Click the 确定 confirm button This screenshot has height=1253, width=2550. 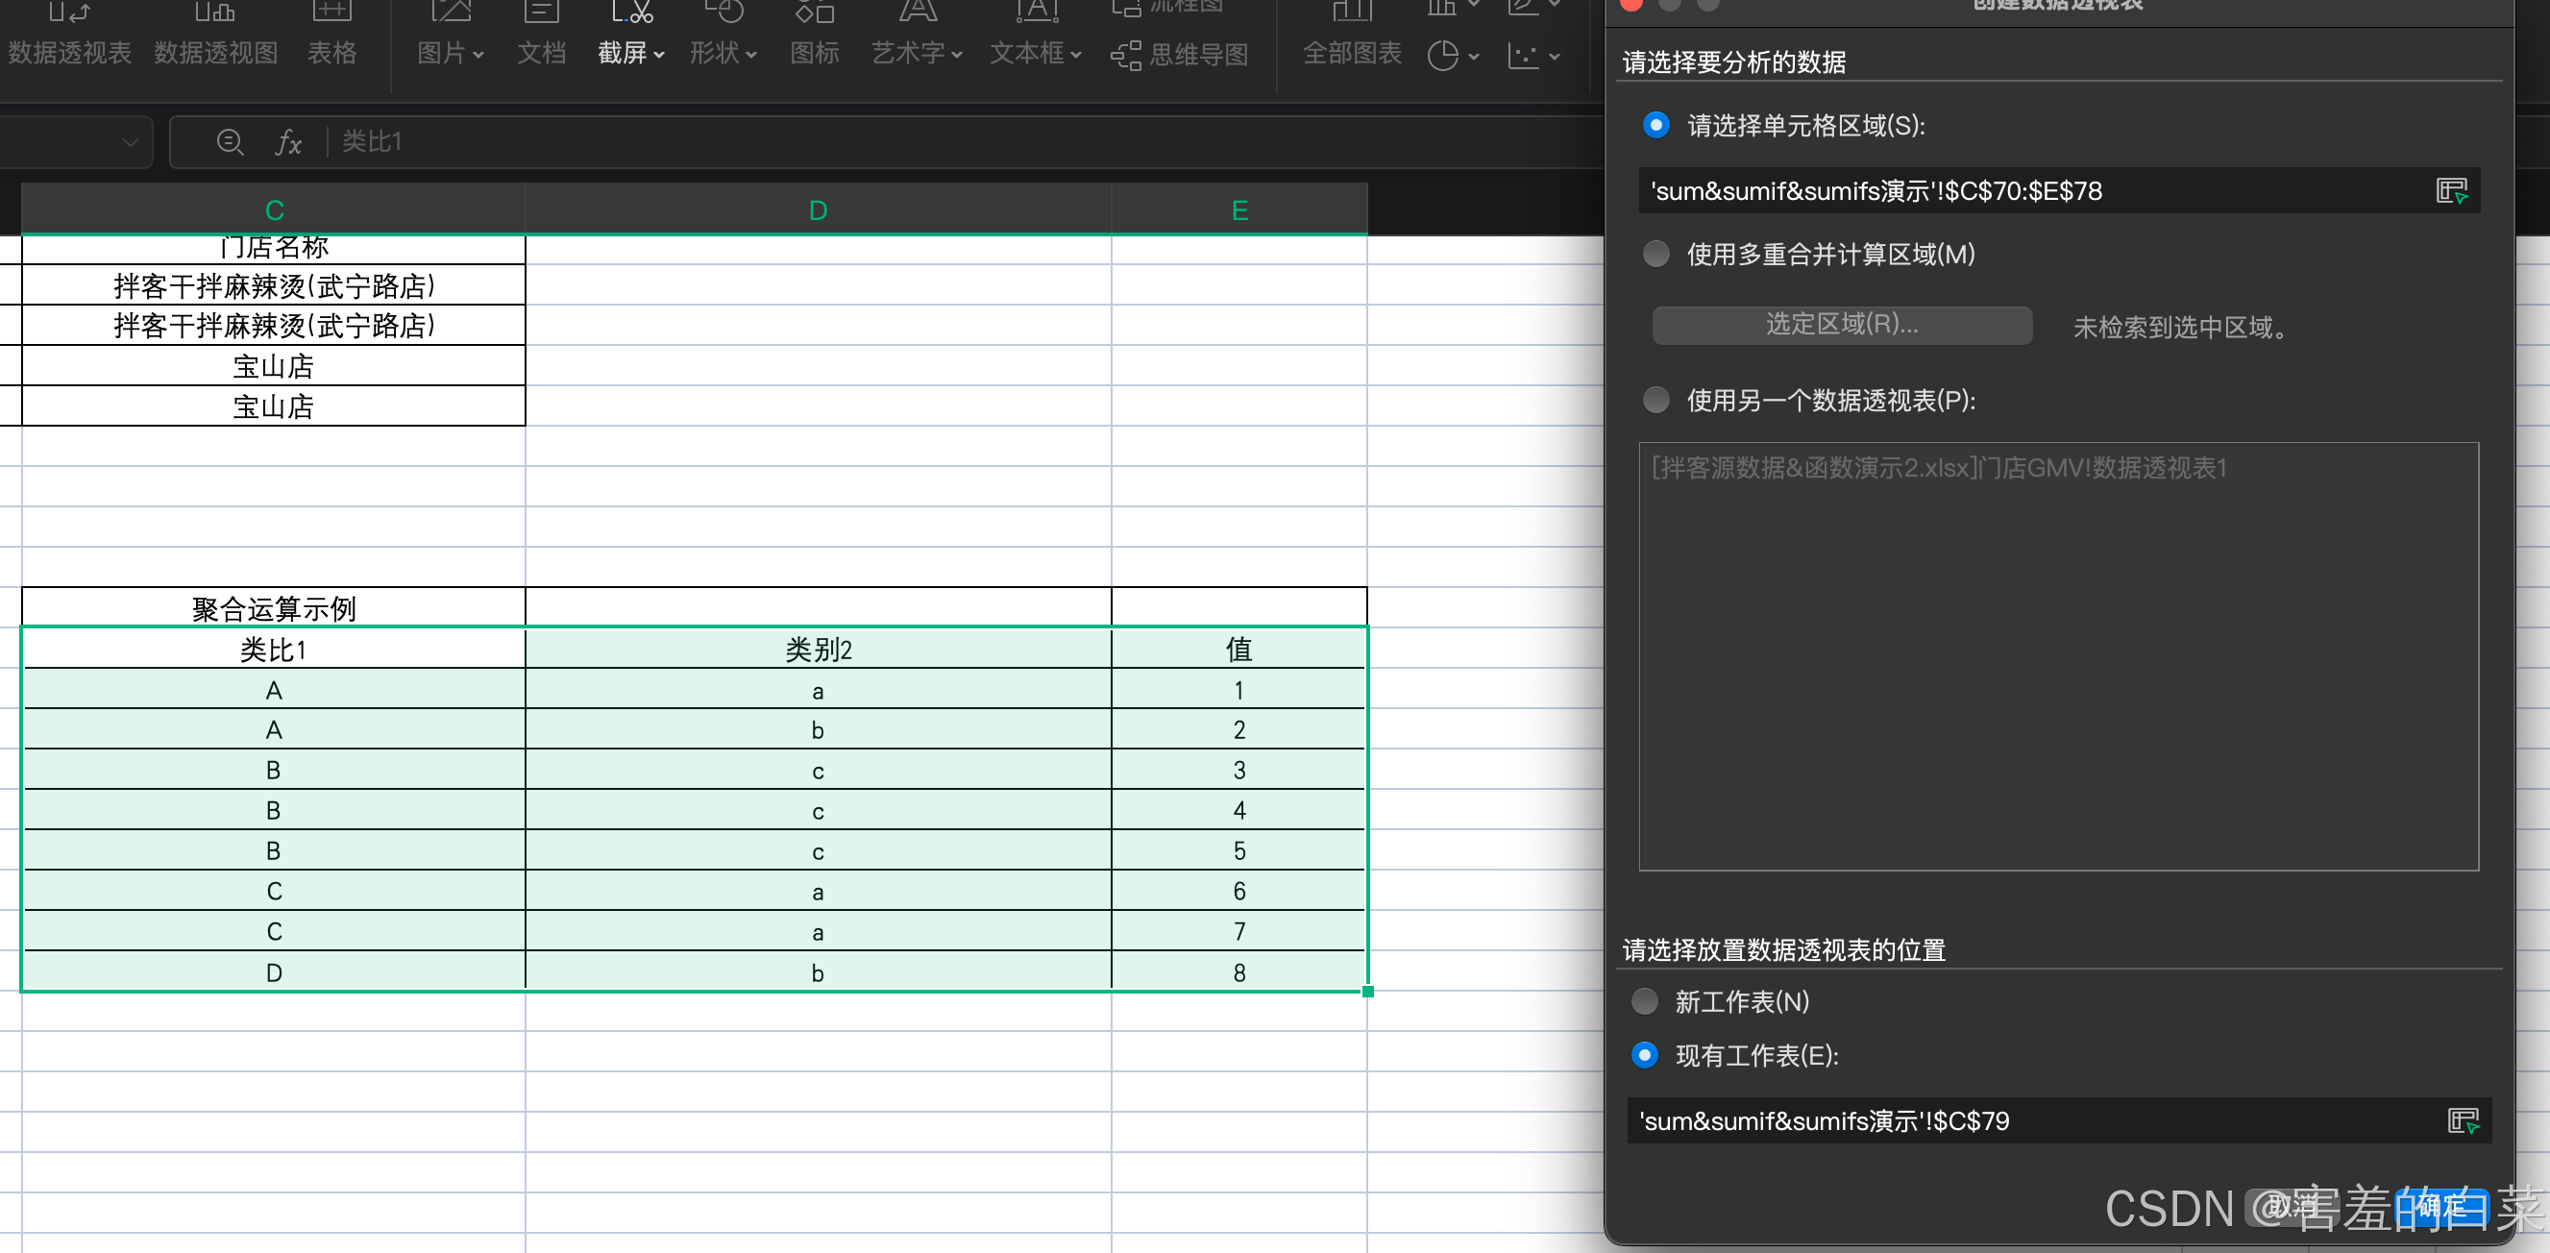pos(2440,1208)
